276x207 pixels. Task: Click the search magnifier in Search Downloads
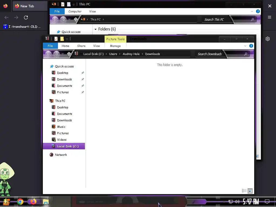(246, 54)
